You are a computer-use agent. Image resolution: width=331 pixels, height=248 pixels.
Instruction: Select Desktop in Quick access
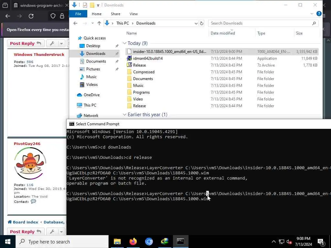point(93,46)
